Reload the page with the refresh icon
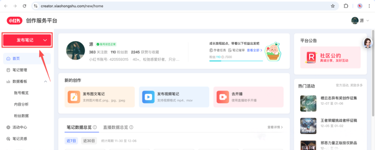375x150 pixels. (24, 6)
